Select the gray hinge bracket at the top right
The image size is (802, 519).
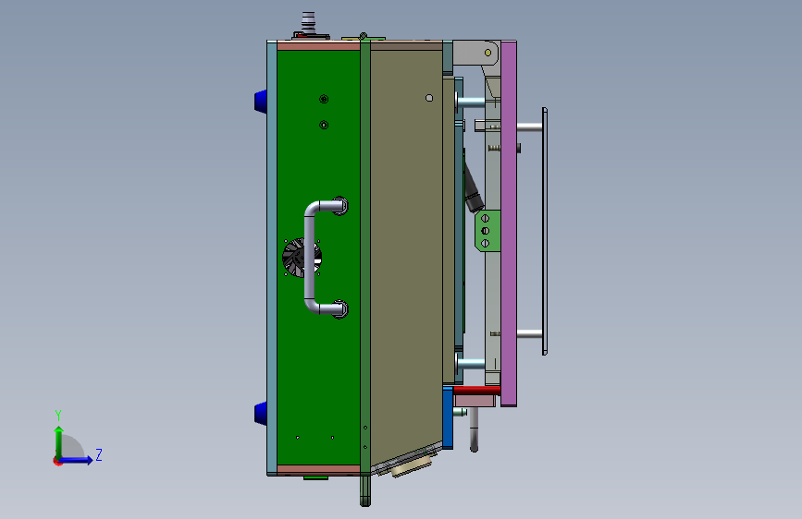(x=476, y=54)
